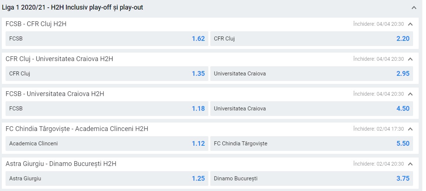This screenshot has height=191, width=426.
Task: Pick Academica Clinceni at odds 1.12
Action: (x=107, y=144)
